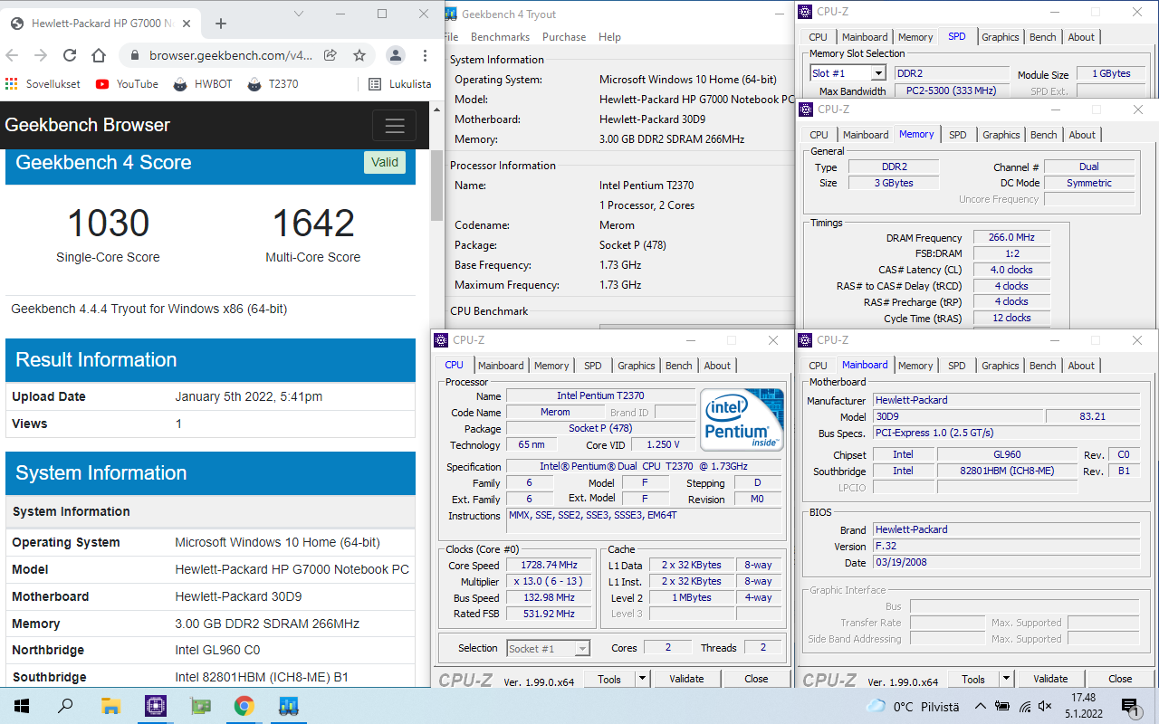
Task: Open a new Chrome tab
Action: click(221, 24)
